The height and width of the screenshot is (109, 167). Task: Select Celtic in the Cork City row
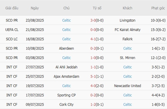pyautogui.click(x=127, y=104)
